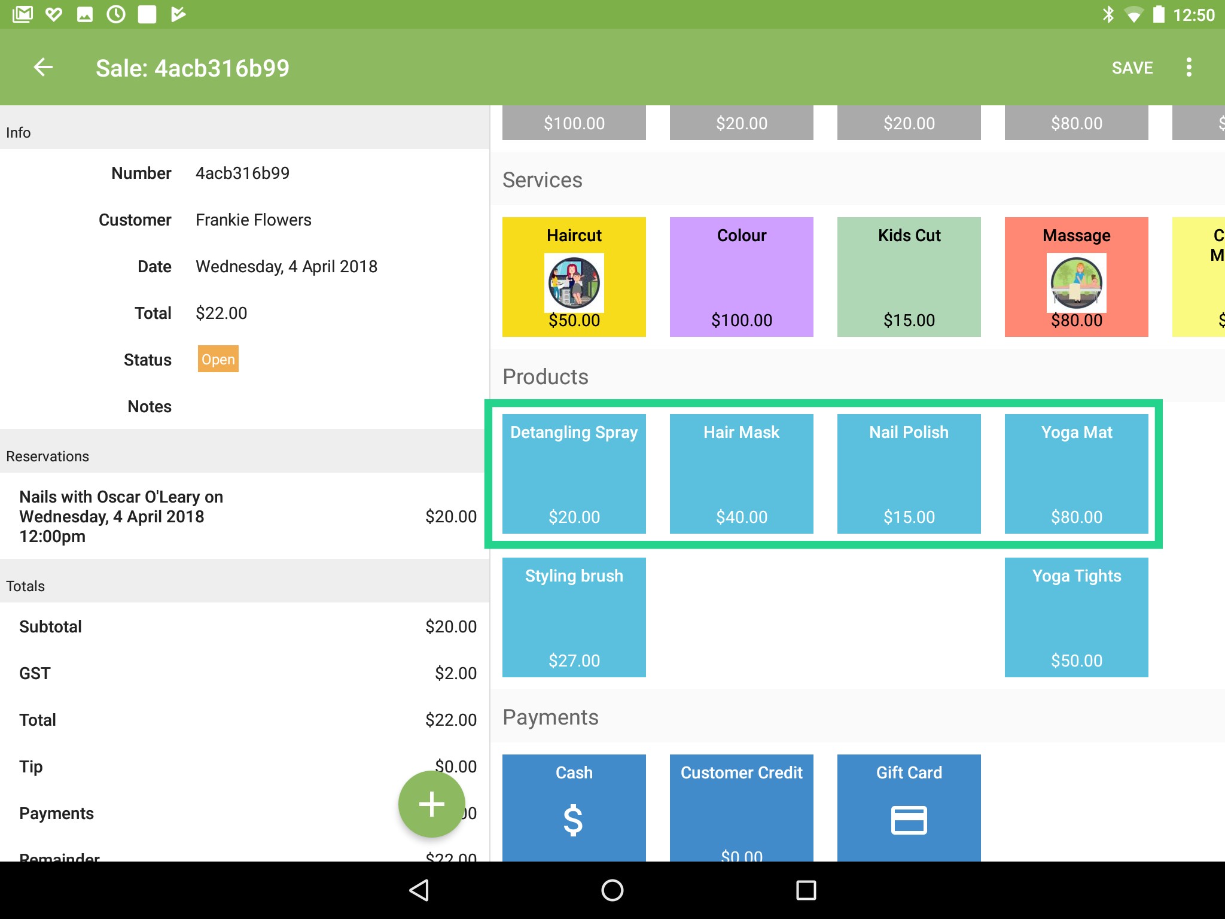Tap the Android back navigation button

[x=419, y=890]
